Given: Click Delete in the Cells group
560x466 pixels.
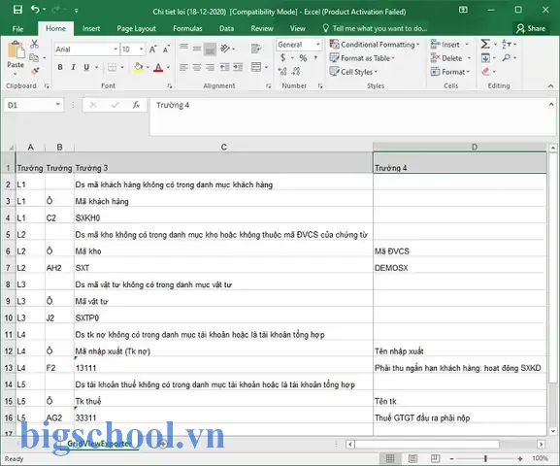Looking at the screenshot, I should [x=450, y=58].
